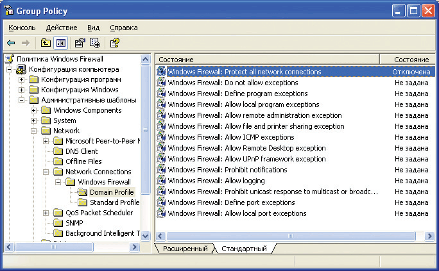Collapse the Network Connections node
The height and width of the screenshot is (271, 439).
pyautogui.click(x=46, y=172)
